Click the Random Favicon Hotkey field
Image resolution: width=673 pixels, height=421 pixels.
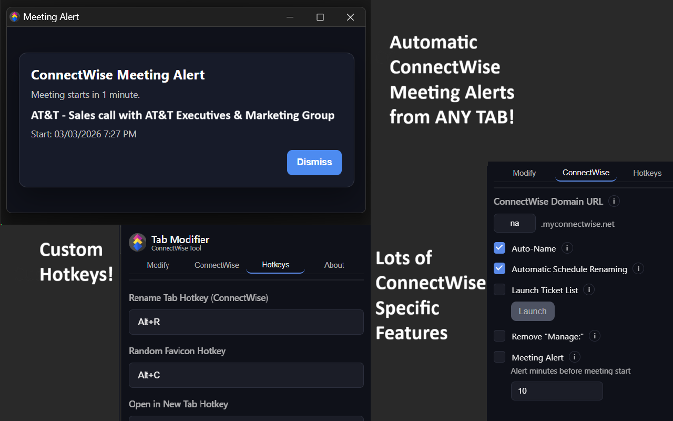click(x=246, y=375)
